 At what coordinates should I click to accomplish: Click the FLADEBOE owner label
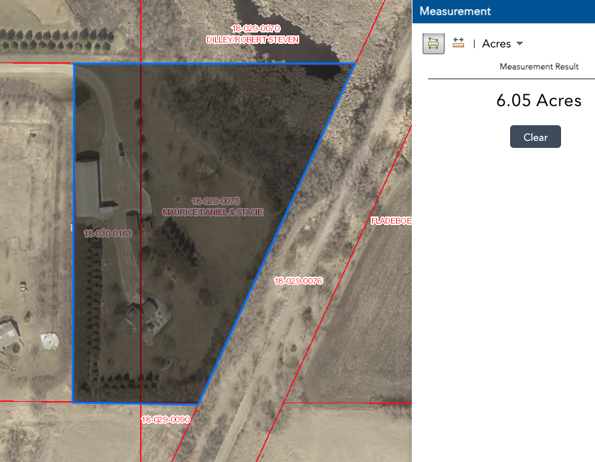391,221
